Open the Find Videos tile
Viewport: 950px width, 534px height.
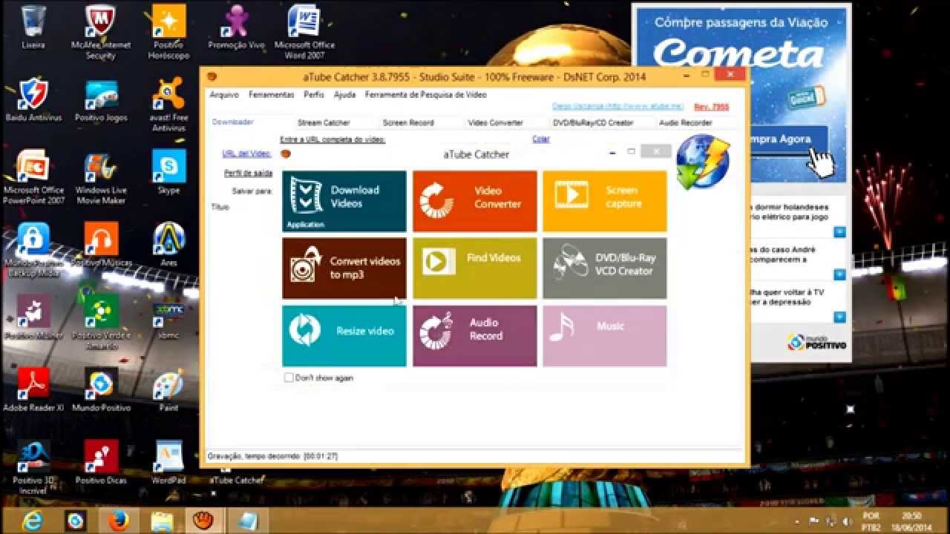point(475,268)
